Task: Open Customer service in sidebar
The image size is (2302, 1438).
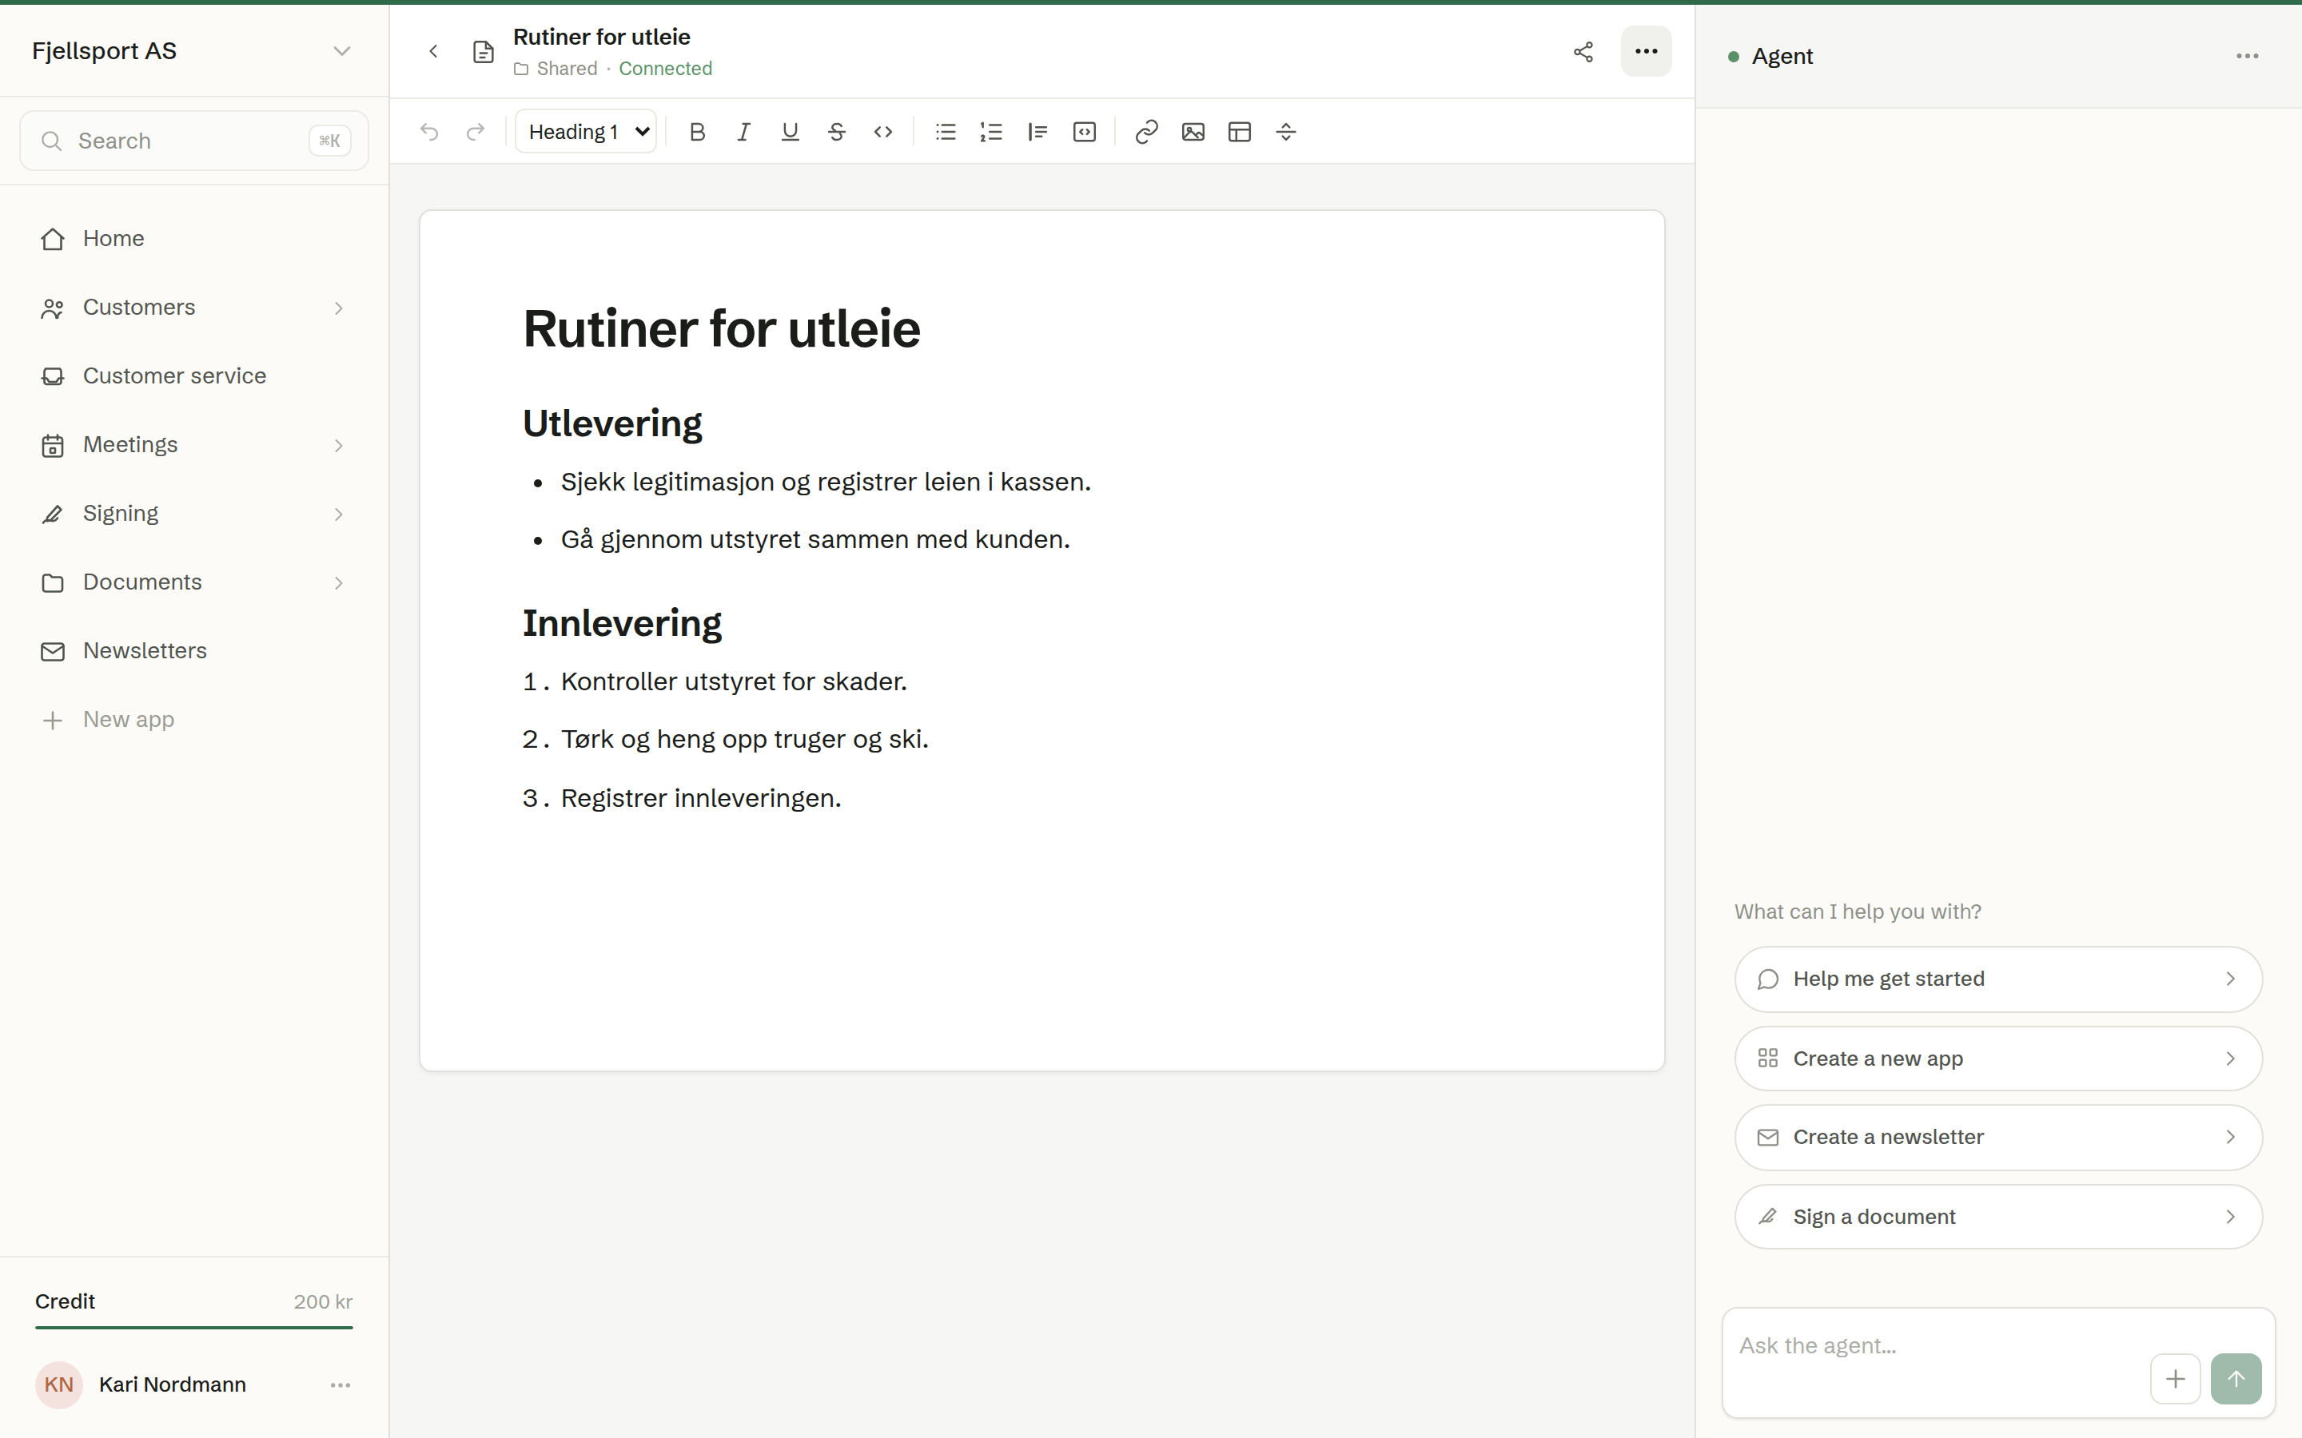Action: pos(194,375)
